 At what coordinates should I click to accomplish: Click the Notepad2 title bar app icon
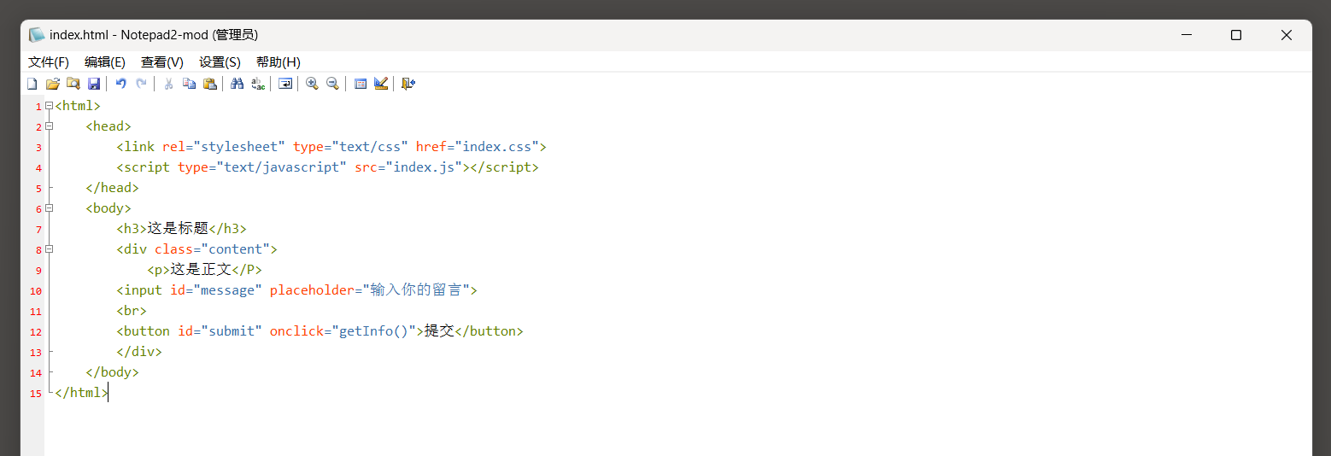37,35
